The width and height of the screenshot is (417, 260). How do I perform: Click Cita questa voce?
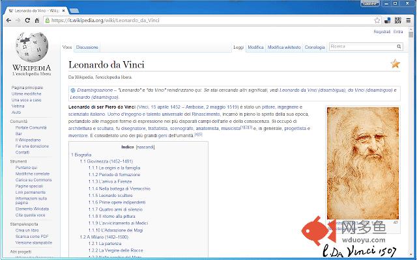30,215
